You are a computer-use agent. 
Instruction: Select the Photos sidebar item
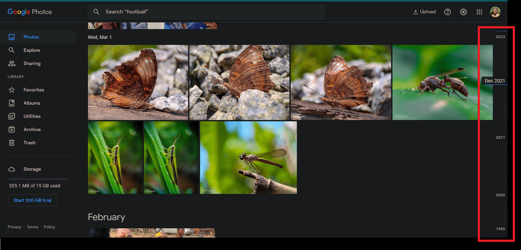(31, 37)
